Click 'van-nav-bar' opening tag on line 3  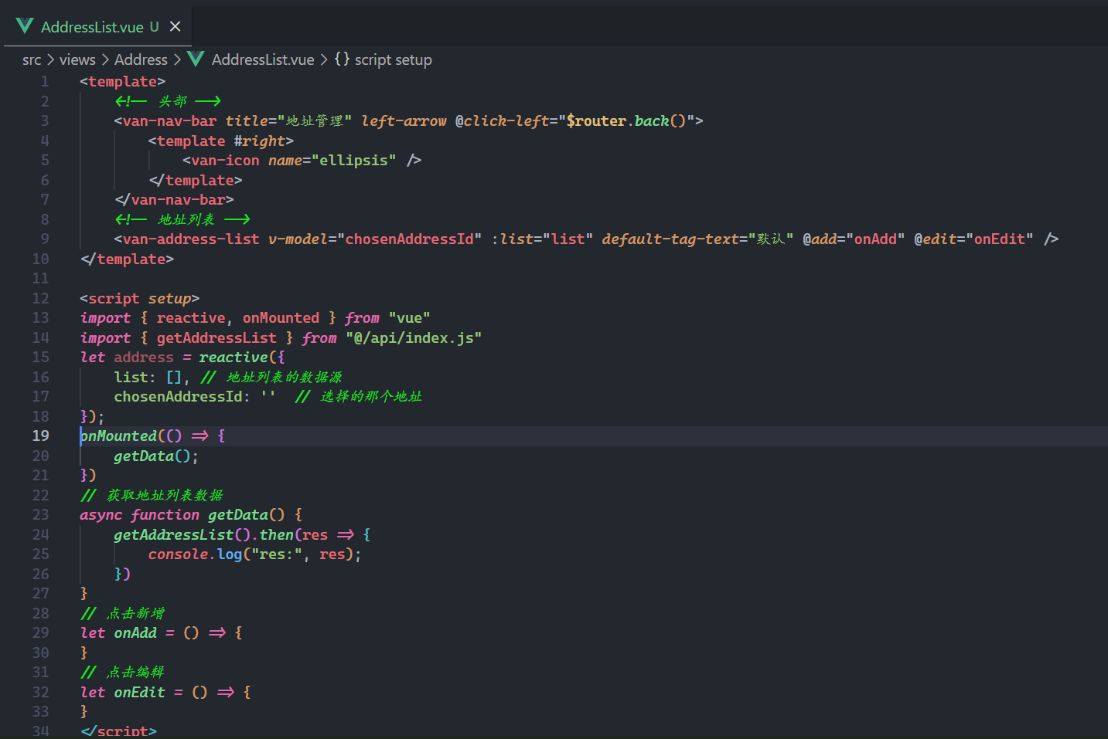point(170,121)
